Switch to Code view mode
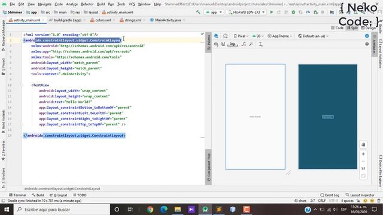The width and height of the screenshot is (383, 215). (337, 28)
